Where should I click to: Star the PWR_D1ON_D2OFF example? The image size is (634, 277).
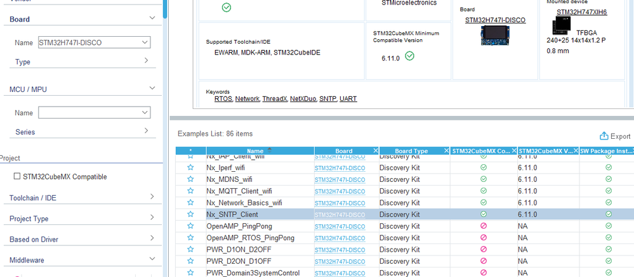coord(190,250)
